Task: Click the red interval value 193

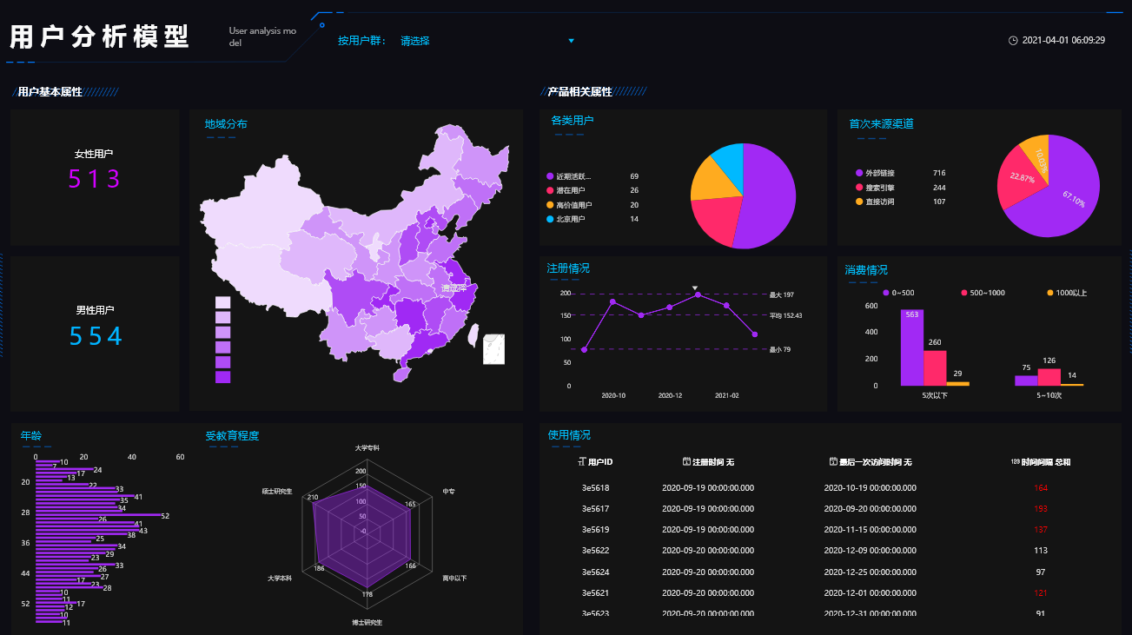Action: [1041, 509]
